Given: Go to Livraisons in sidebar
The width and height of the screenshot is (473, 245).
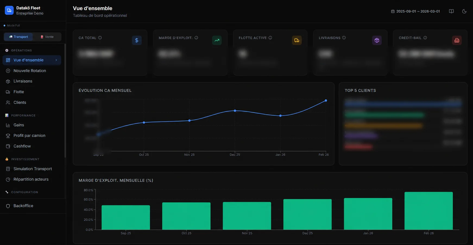Looking at the screenshot, I should (x=32, y=81).
